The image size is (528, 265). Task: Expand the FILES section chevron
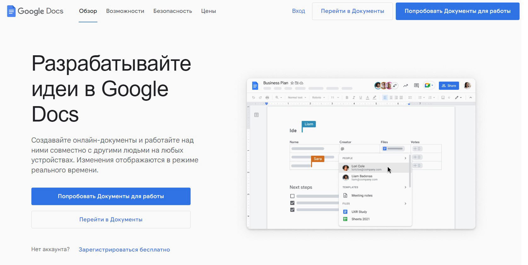pos(405,203)
